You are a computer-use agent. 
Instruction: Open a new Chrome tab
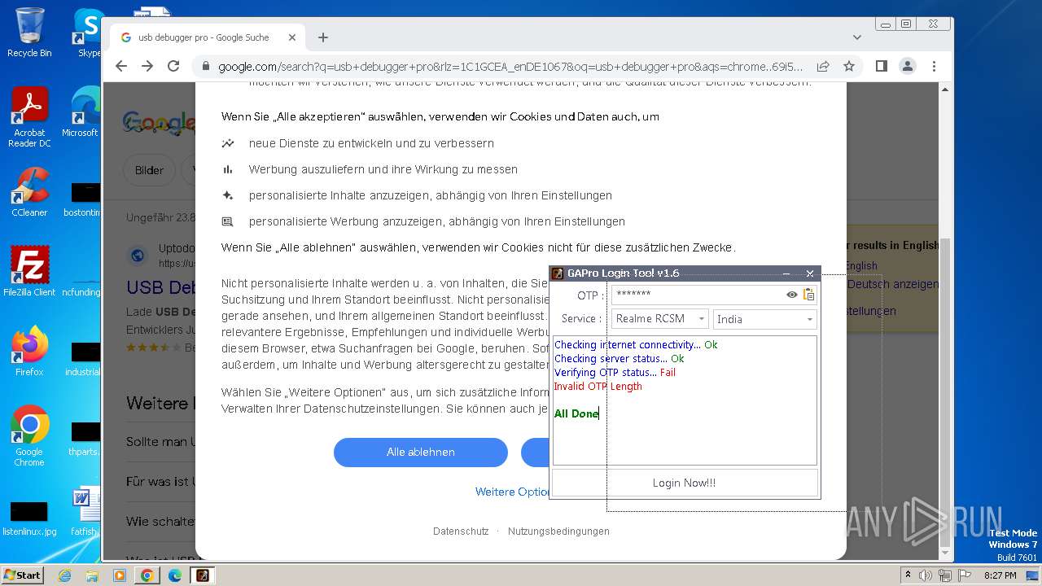coord(323,37)
